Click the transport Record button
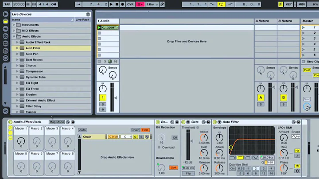319x179 pixels. pos(122,4)
